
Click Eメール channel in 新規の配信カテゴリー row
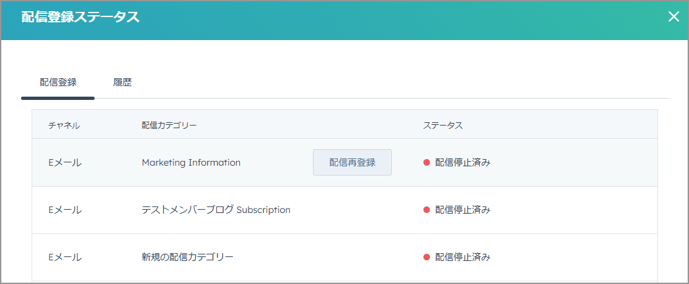(x=65, y=257)
